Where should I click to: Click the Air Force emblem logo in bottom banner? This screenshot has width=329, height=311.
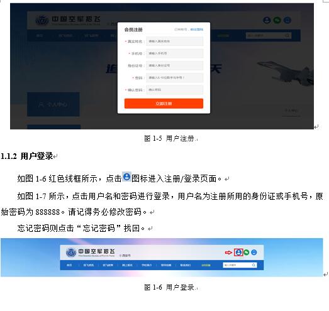tap(71, 253)
